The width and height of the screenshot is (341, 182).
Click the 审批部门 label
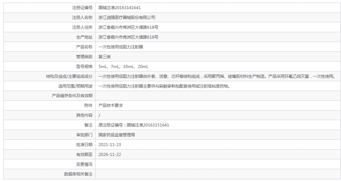click(84, 135)
